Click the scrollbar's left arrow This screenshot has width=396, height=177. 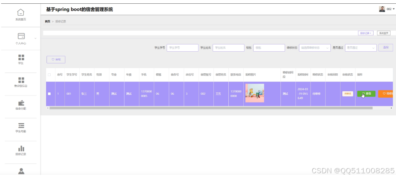tap(48, 108)
